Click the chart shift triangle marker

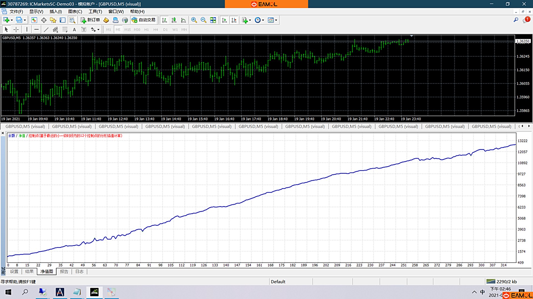tap(411, 36)
